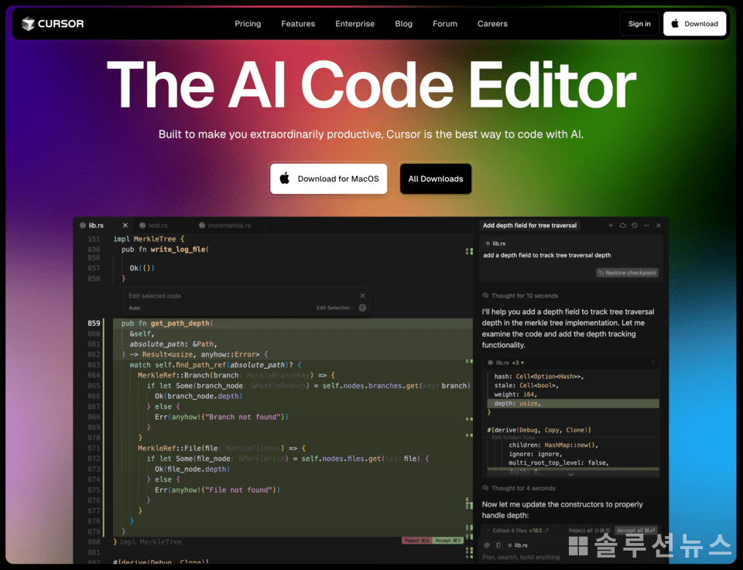Click '#[derive(Debug, Copy, Clone)]' in chat code

click(x=539, y=430)
